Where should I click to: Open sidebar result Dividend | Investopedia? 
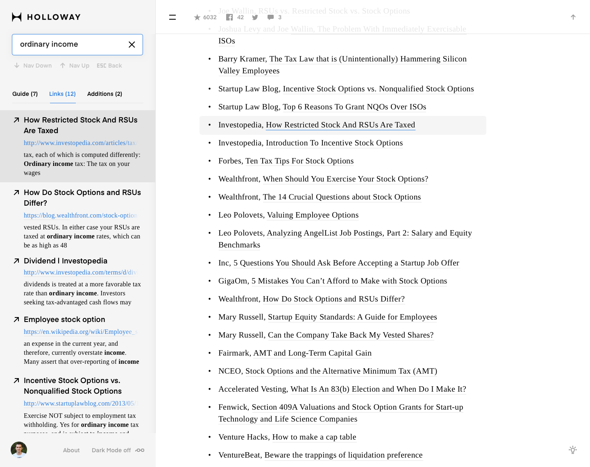pos(66,261)
